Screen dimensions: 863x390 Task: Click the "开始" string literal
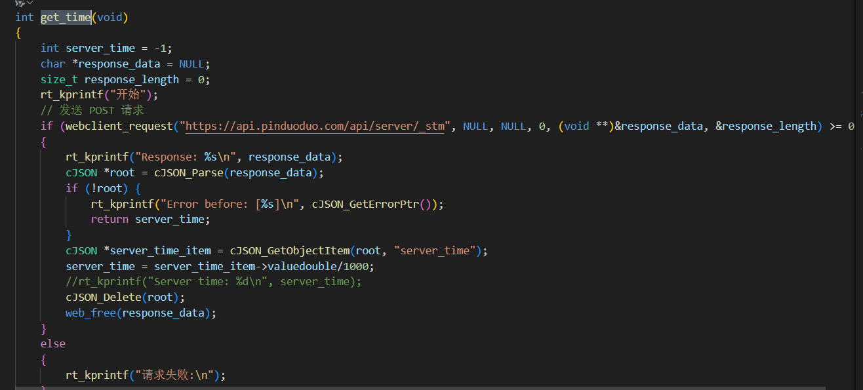click(134, 95)
